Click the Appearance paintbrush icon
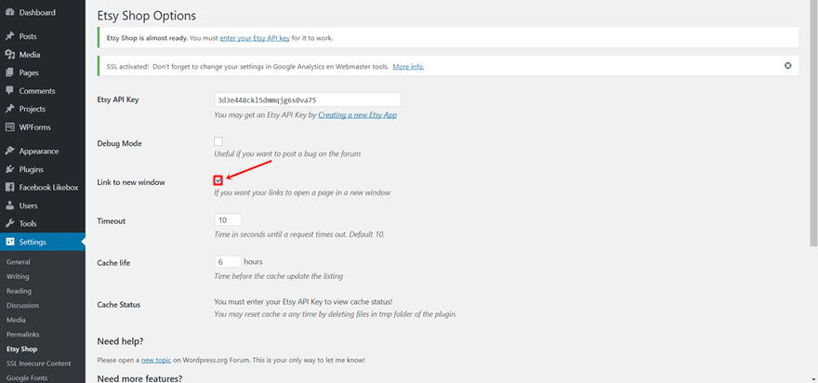The height and width of the screenshot is (383, 818). [9, 152]
